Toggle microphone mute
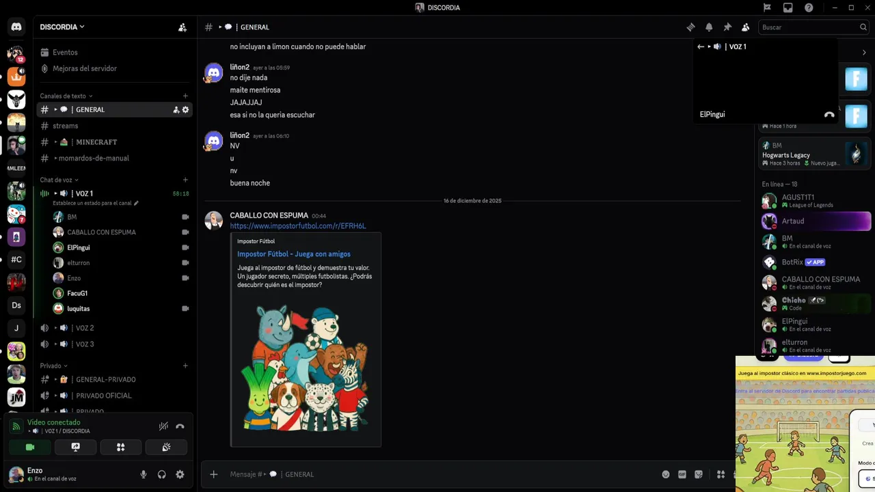The image size is (875, 492). click(144, 474)
